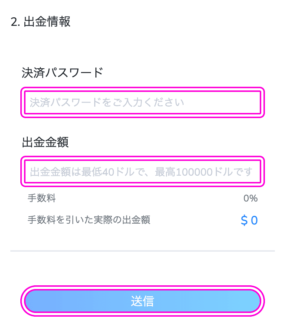The height and width of the screenshot is (327, 286).
Task: Click the 決済パスワード field label
Action: pos(62,73)
